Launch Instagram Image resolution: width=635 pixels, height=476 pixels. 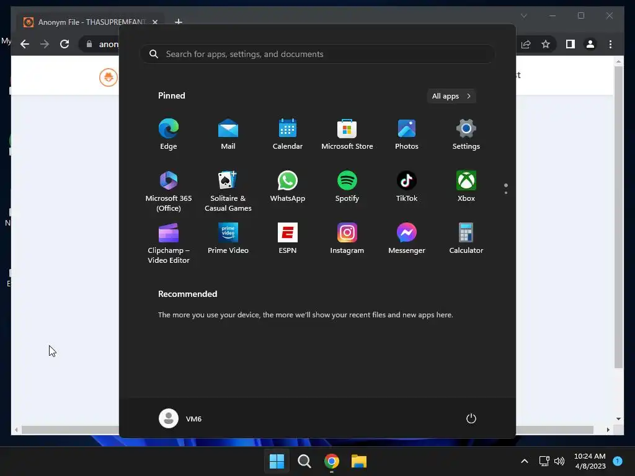click(x=347, y=239)
